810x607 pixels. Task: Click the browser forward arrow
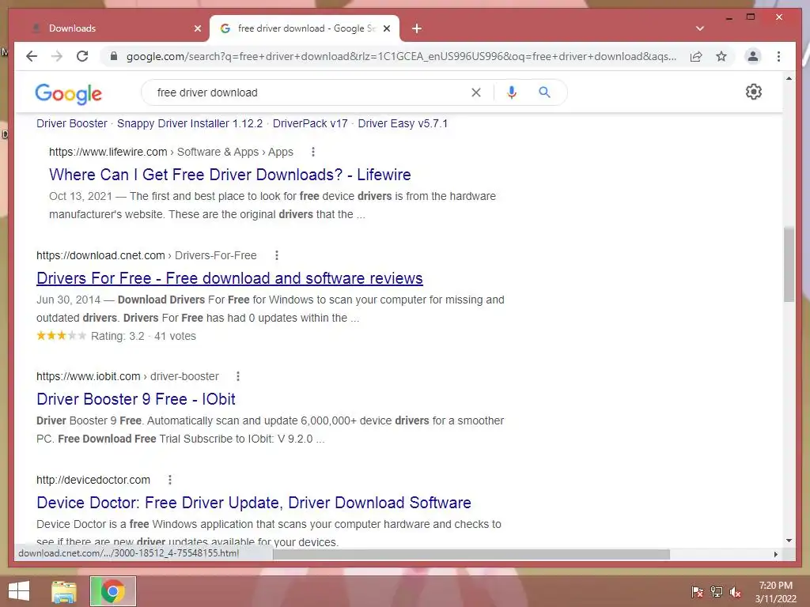tap(57, 56)
